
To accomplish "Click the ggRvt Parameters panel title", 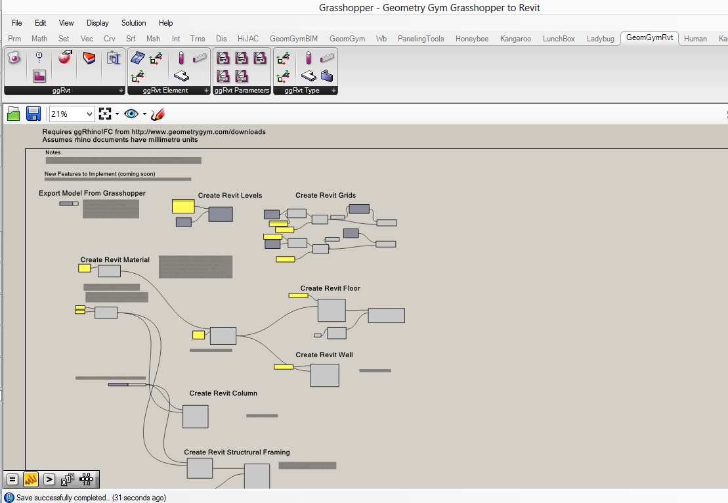I will 242,91.
